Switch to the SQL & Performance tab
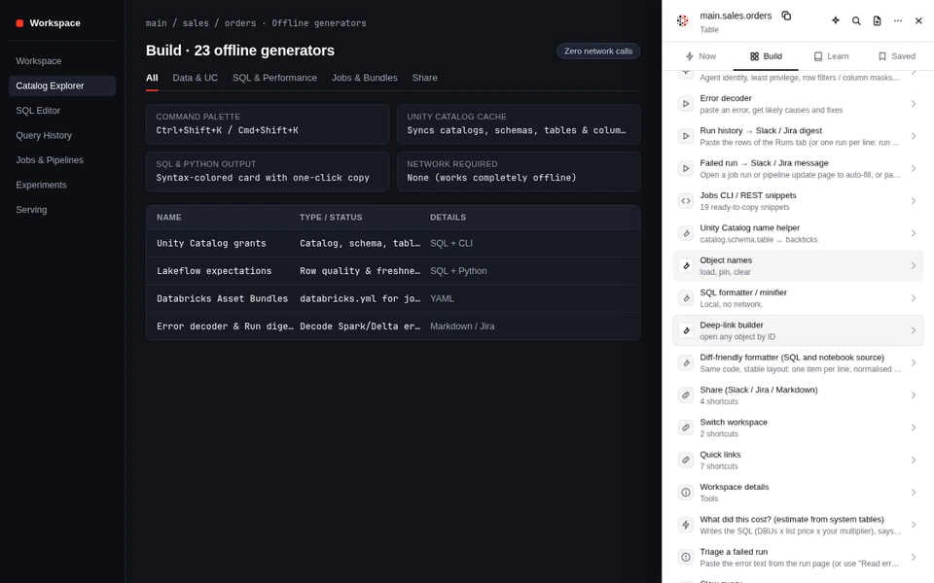934x583 pixels. pos(274,78)
